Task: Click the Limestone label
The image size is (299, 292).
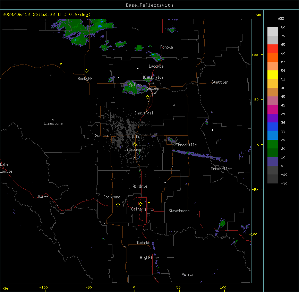Action: [x=53, y=123]
